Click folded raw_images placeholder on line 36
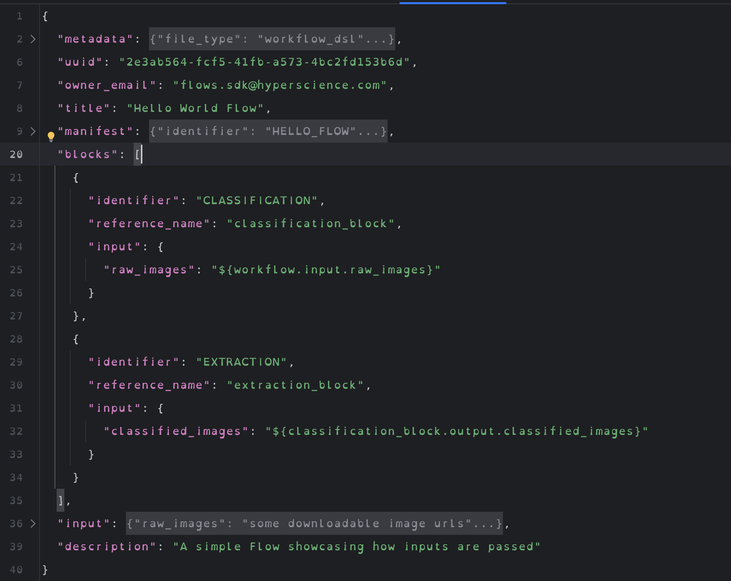 point(314,523)
